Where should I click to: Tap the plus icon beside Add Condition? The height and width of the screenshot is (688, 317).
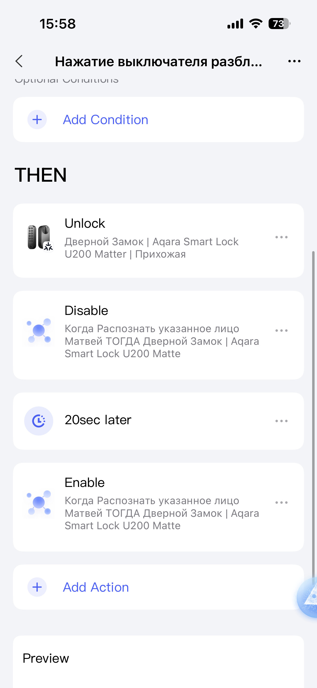coord(37,120)
